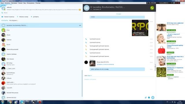This screenshot has width=185, height=104.
Task: Click the search magnifier icon in contacts pane
Action: click(2, 13)
